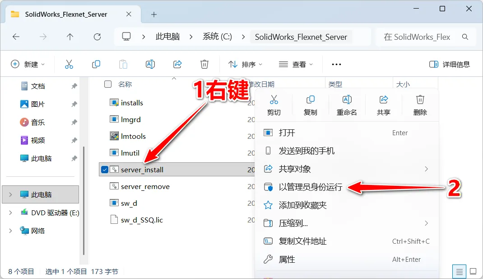The image size is (483, 279).
Task: Open the 压缩到... submenu arrow
Action: (426, 223)
